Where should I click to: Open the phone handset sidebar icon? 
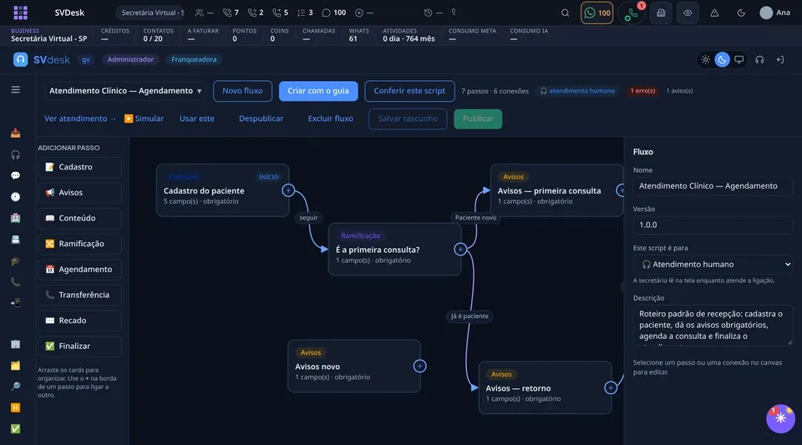(x=15, y=282)
